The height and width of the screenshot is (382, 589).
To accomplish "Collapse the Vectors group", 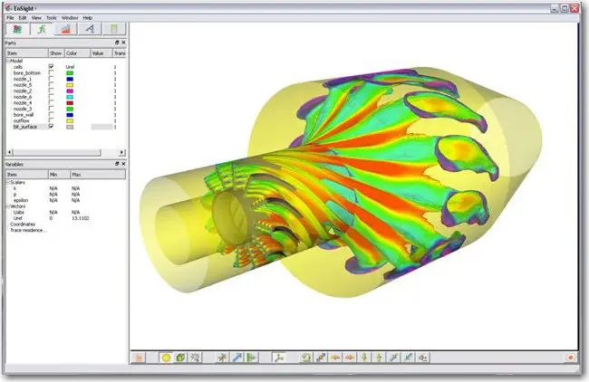I will coord(8,206).
